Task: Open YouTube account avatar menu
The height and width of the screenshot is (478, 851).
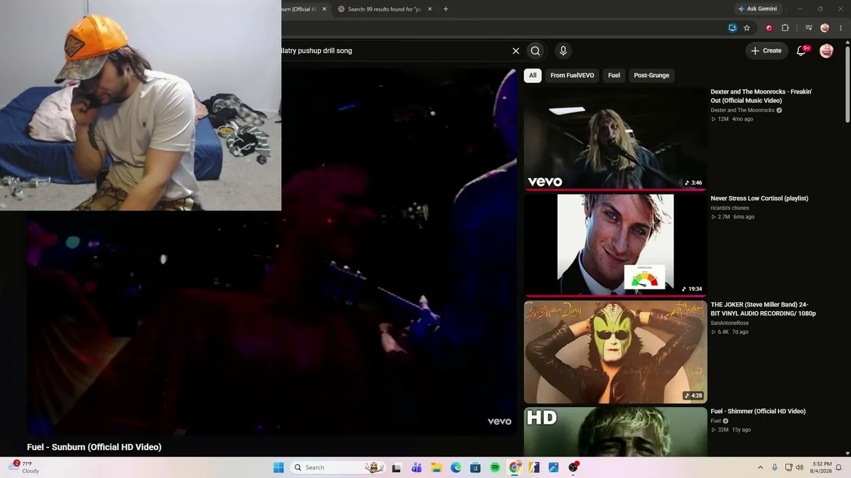Action: click(826, 51)
